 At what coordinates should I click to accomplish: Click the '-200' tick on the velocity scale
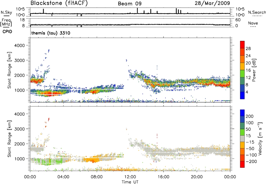click(x=251, y=161)
